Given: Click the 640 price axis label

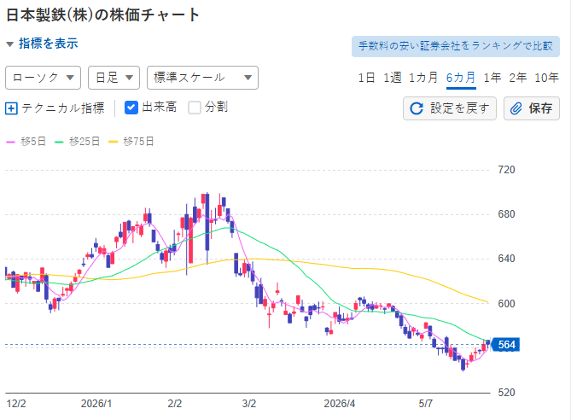Looking at the screenshot, I should (506, 259).
